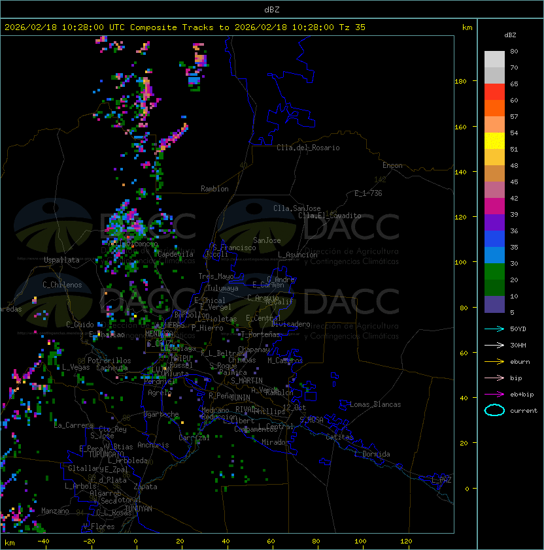Click the Anchoris map label
The image size is (544, 550).
(x=153, y=445)
